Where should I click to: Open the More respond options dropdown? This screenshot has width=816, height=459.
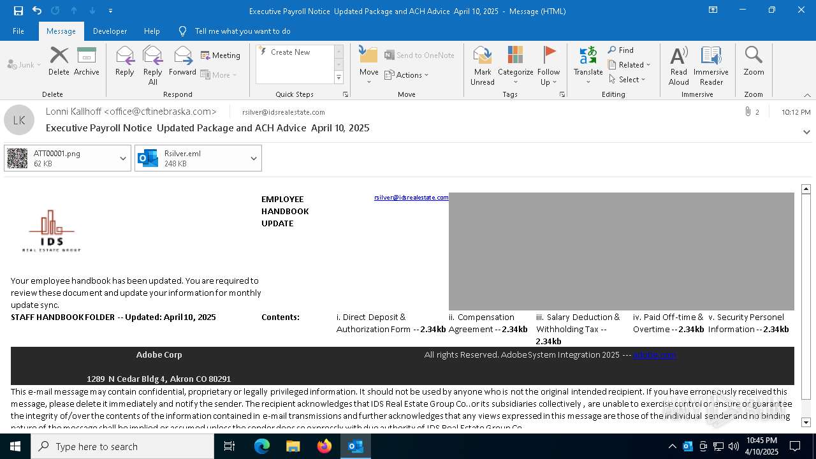point(219,75)
